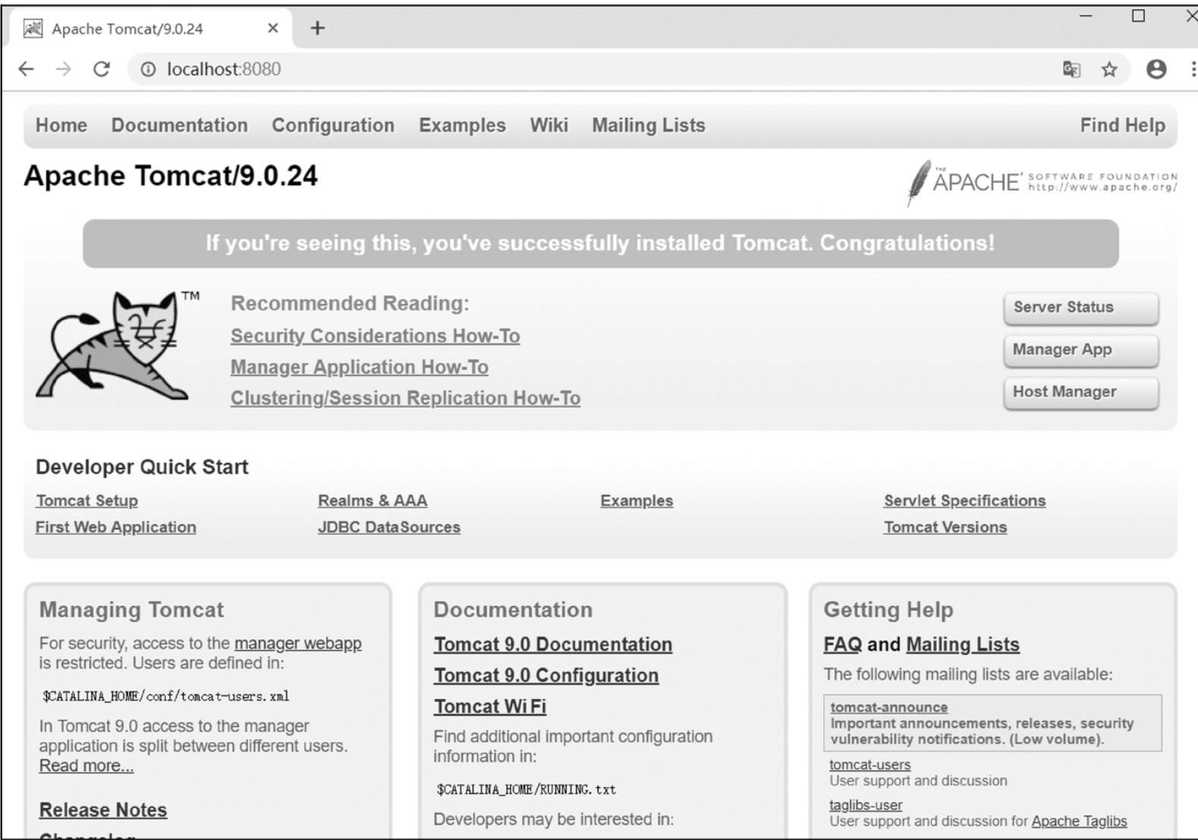Open the Tomcat Setup link
The image size is (1198, 840).
pyautogui.click(x=86, y=500)
